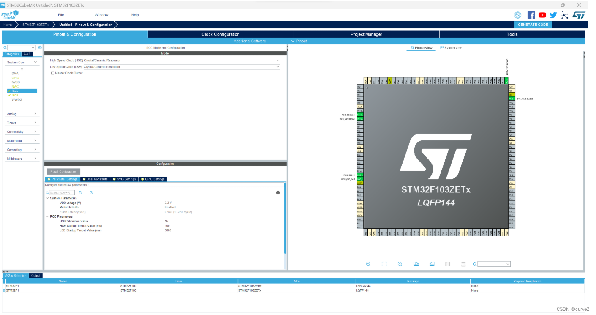This screenshot has height=315, width=596.
Task: Click the GENERATE CODE button
Action: [533, 25]
